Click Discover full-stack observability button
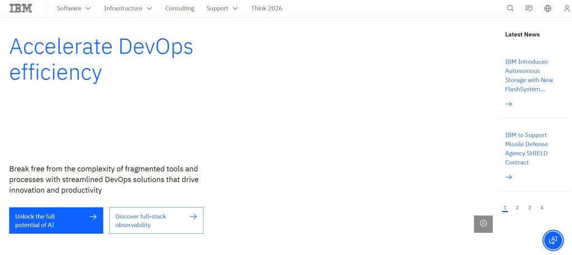Viewport: 572px width, 255px height. (x=156, y=220)
